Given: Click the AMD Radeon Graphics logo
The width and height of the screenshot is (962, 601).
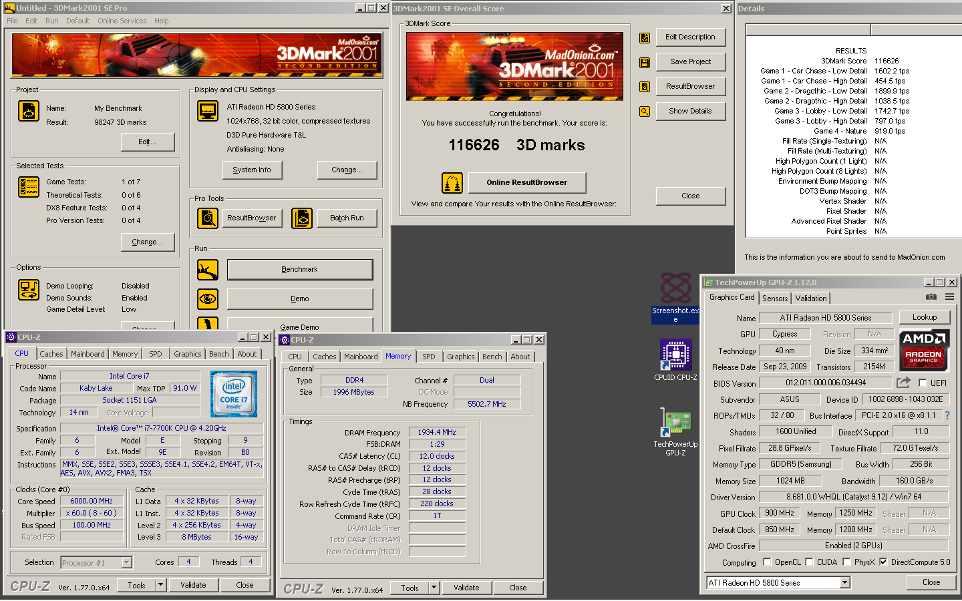Looking at the screenshot, I should click(924, 350).
